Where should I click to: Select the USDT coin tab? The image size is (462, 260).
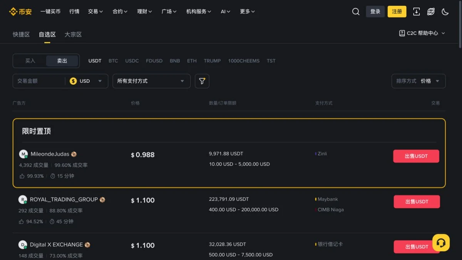tap(95, 61)
